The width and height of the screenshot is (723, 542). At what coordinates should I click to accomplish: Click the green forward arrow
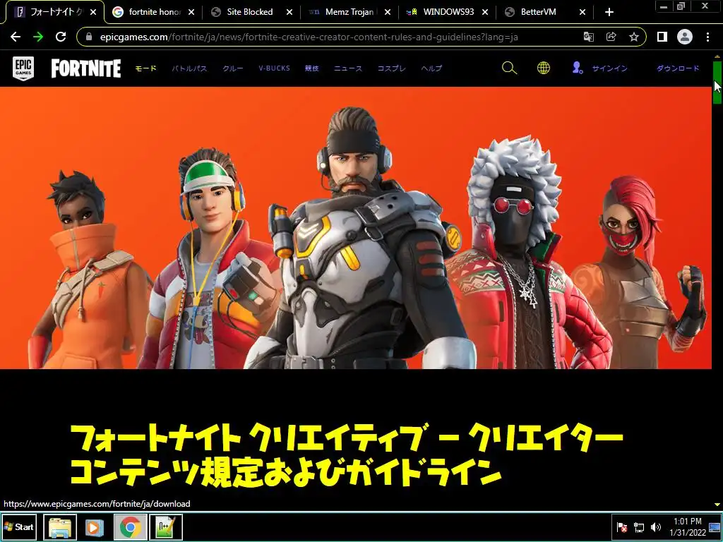[38, 37]
